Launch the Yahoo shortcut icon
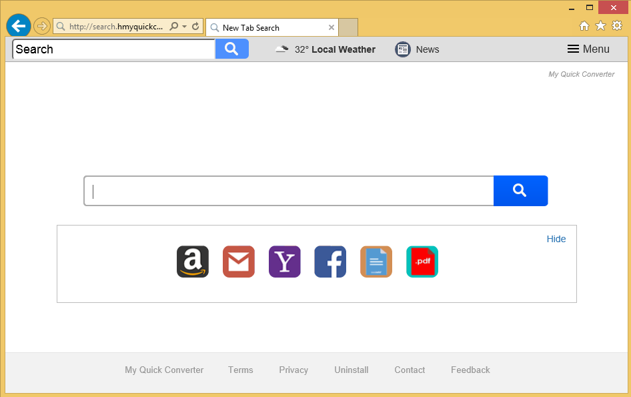The image size is (631, 397). 284,262
